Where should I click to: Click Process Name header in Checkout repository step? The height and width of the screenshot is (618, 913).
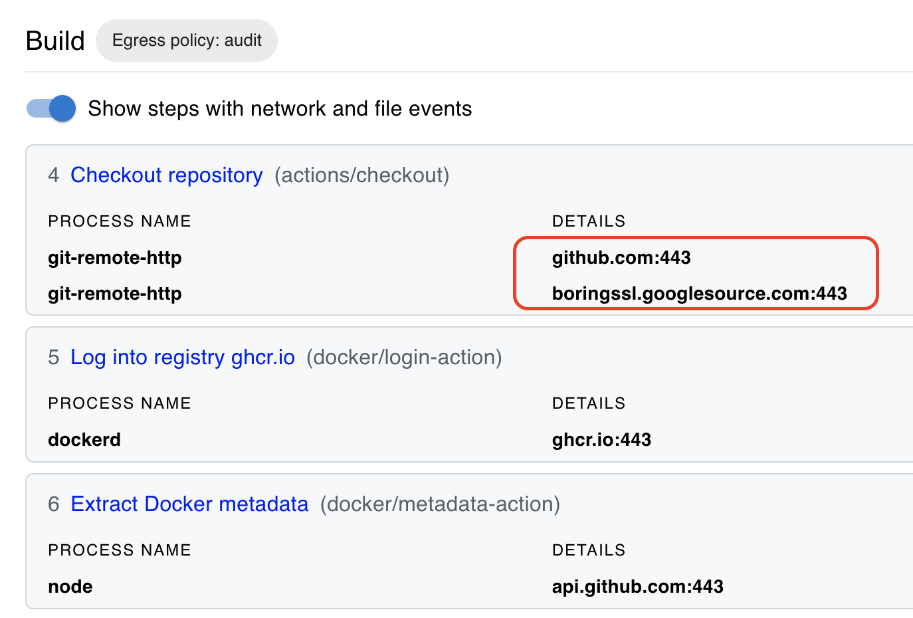[120, 221]
